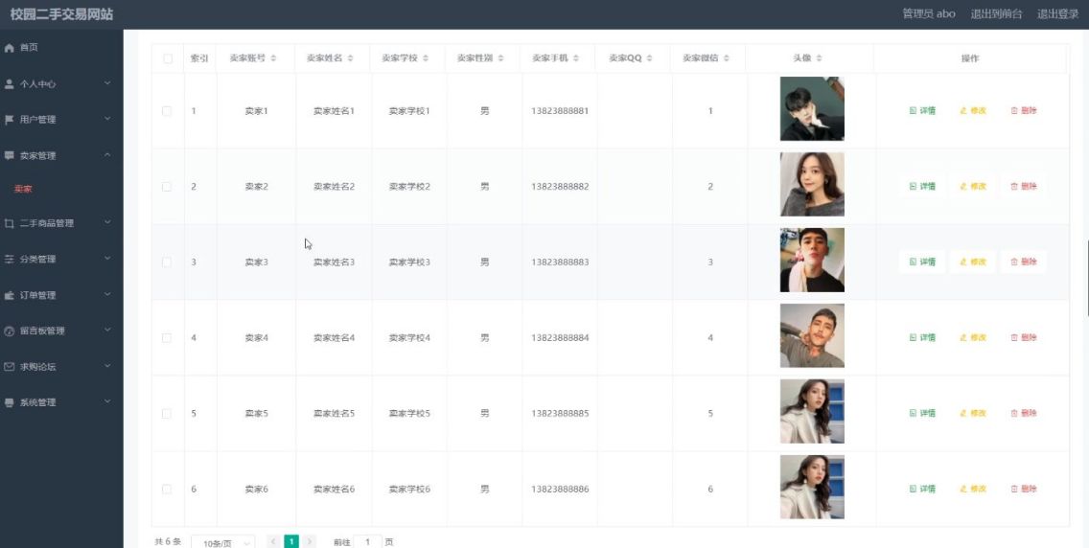Expand 系统管理 submenu chevron
This screenshot has height=548, width=1089.
pos(107,401)
